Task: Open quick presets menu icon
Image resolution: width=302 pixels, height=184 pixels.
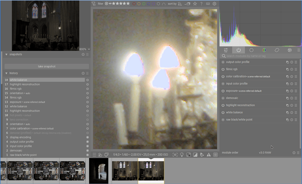Action: (94, 155)
